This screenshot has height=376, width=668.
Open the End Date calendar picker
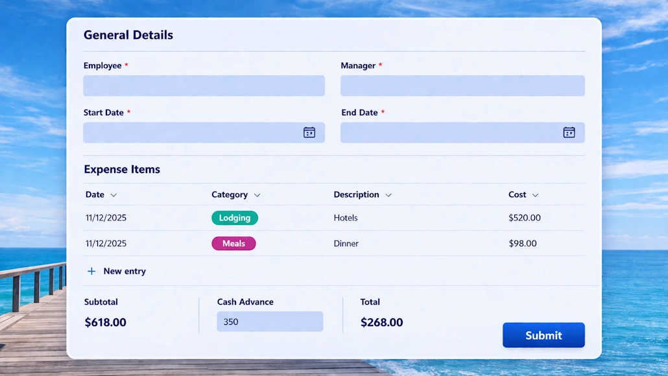tap(569, 132)
